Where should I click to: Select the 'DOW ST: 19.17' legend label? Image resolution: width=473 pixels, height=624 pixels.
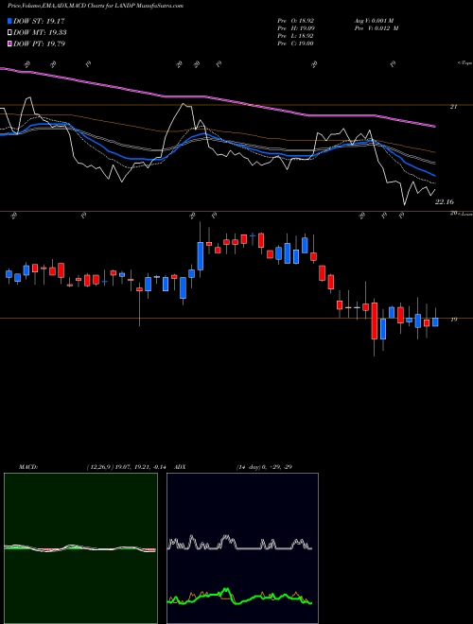[39, 21]
